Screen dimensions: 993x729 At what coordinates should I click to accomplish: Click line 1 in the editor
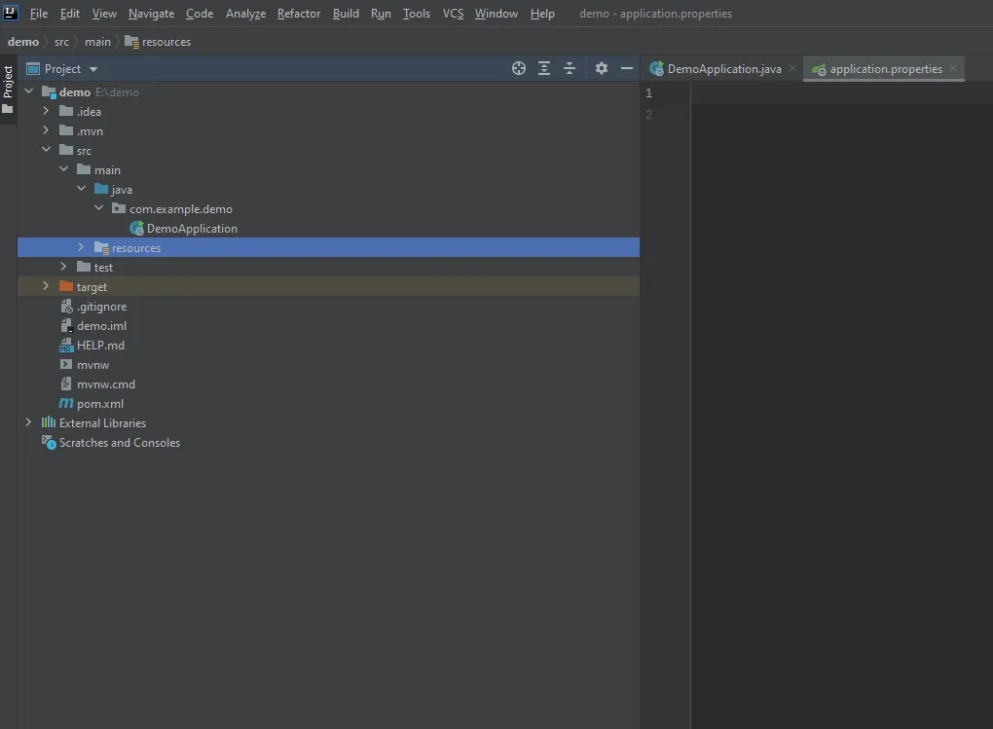[842, 92]
